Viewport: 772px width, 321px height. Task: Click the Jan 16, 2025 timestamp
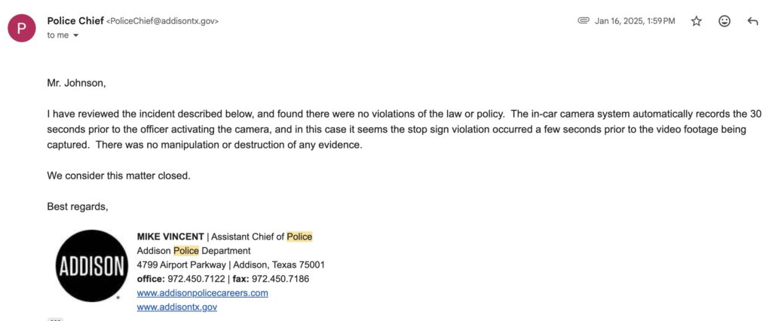(x=635, y=21)
